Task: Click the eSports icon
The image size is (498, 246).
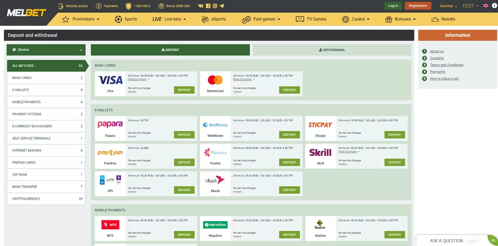Action: tap(205, 19)
